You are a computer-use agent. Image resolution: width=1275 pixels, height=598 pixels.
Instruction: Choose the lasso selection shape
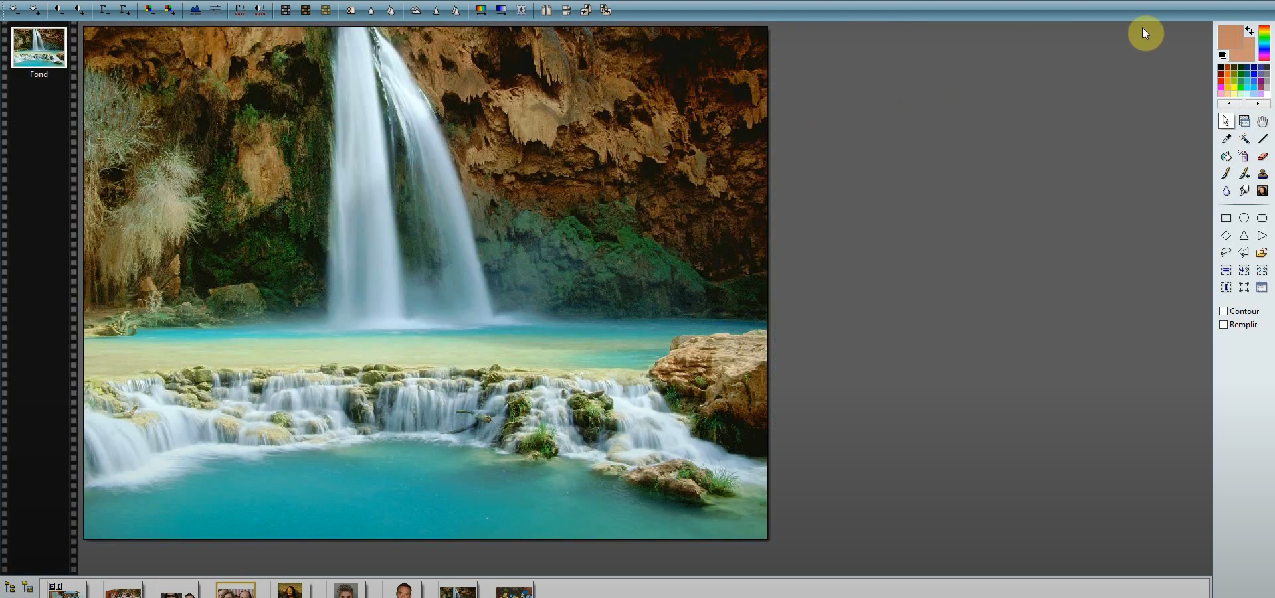[1226, 252]
